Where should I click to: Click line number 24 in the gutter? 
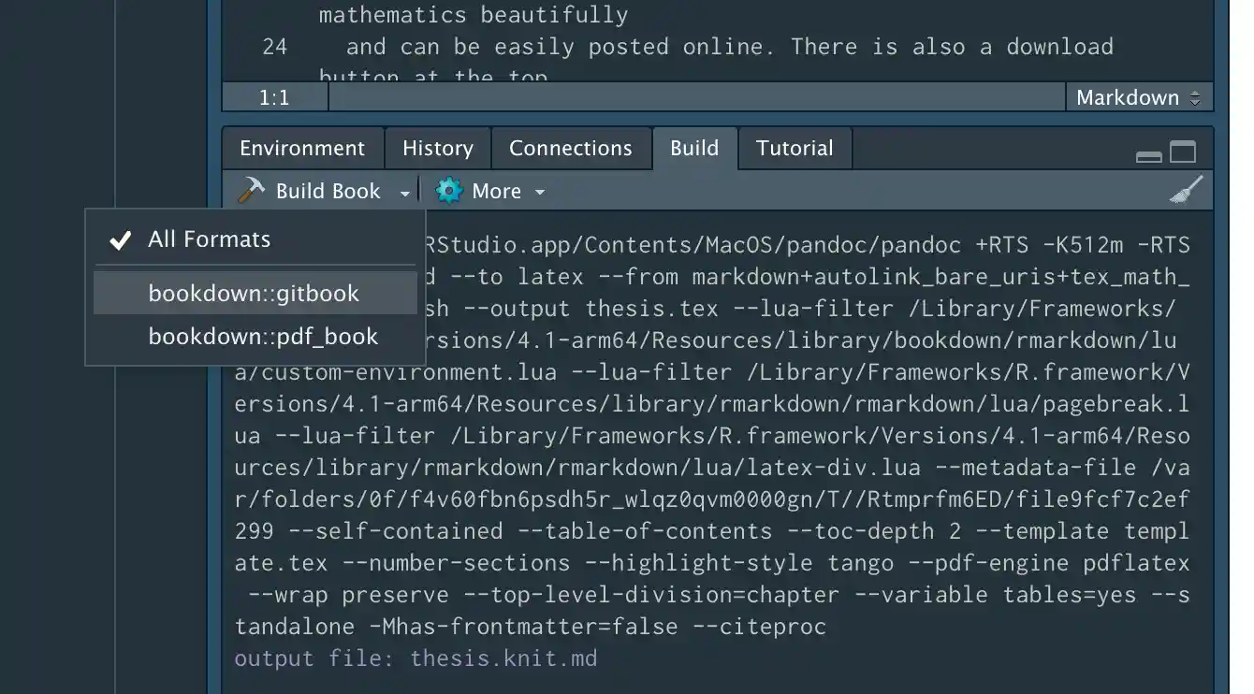(x=274, y=47)
